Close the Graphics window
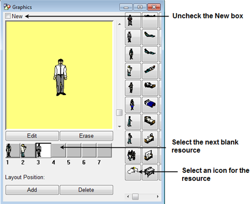 click(x=154, y=7)
